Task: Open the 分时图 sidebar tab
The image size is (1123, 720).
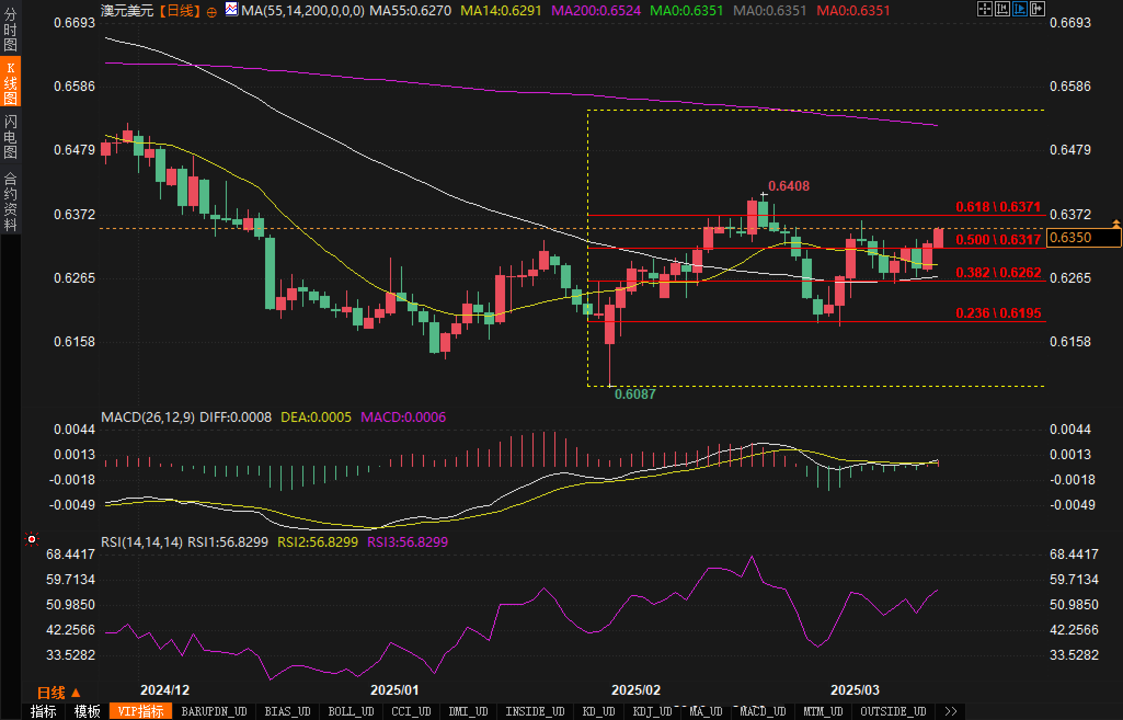Action: (10, 30)
